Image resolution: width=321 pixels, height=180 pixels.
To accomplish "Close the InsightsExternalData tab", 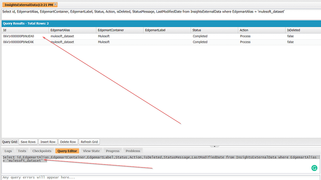I will (x=55, y=4).
